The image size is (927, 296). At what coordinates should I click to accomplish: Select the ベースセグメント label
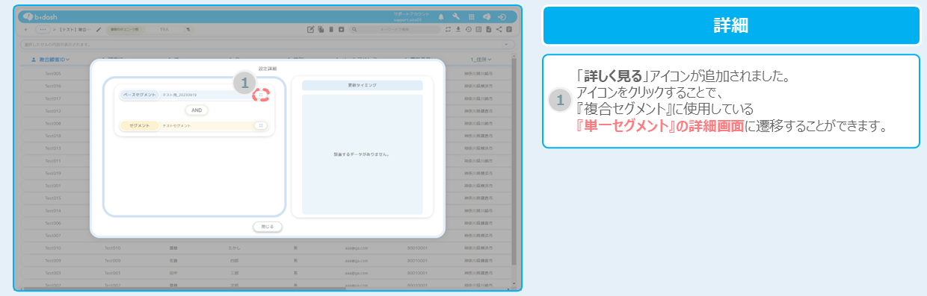tap(139, 95)
